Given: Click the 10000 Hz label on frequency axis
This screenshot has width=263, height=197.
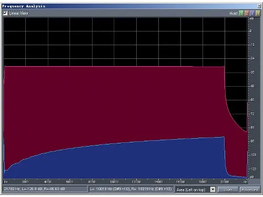Looking at the screenshot, I should (114, 182).
